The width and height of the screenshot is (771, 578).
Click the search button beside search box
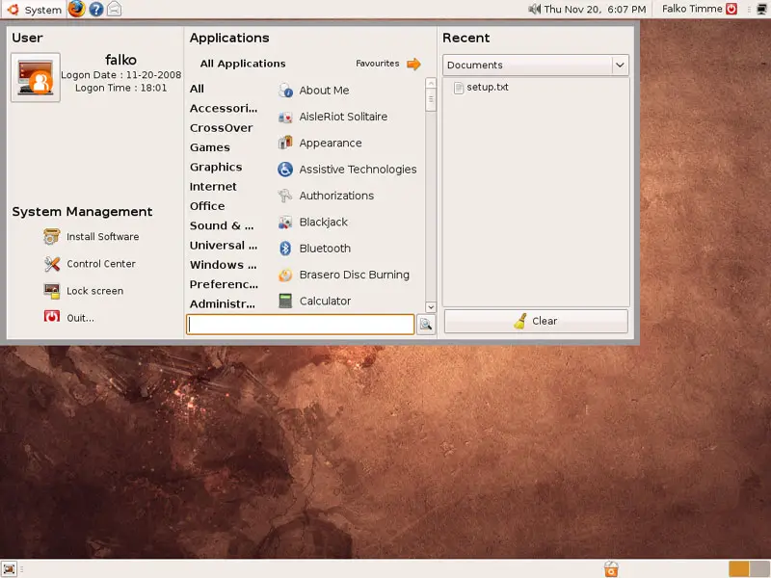425,325
